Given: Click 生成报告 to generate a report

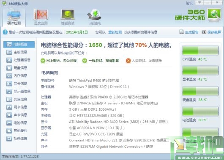Looking at the screenshot, I should [189, 32].
